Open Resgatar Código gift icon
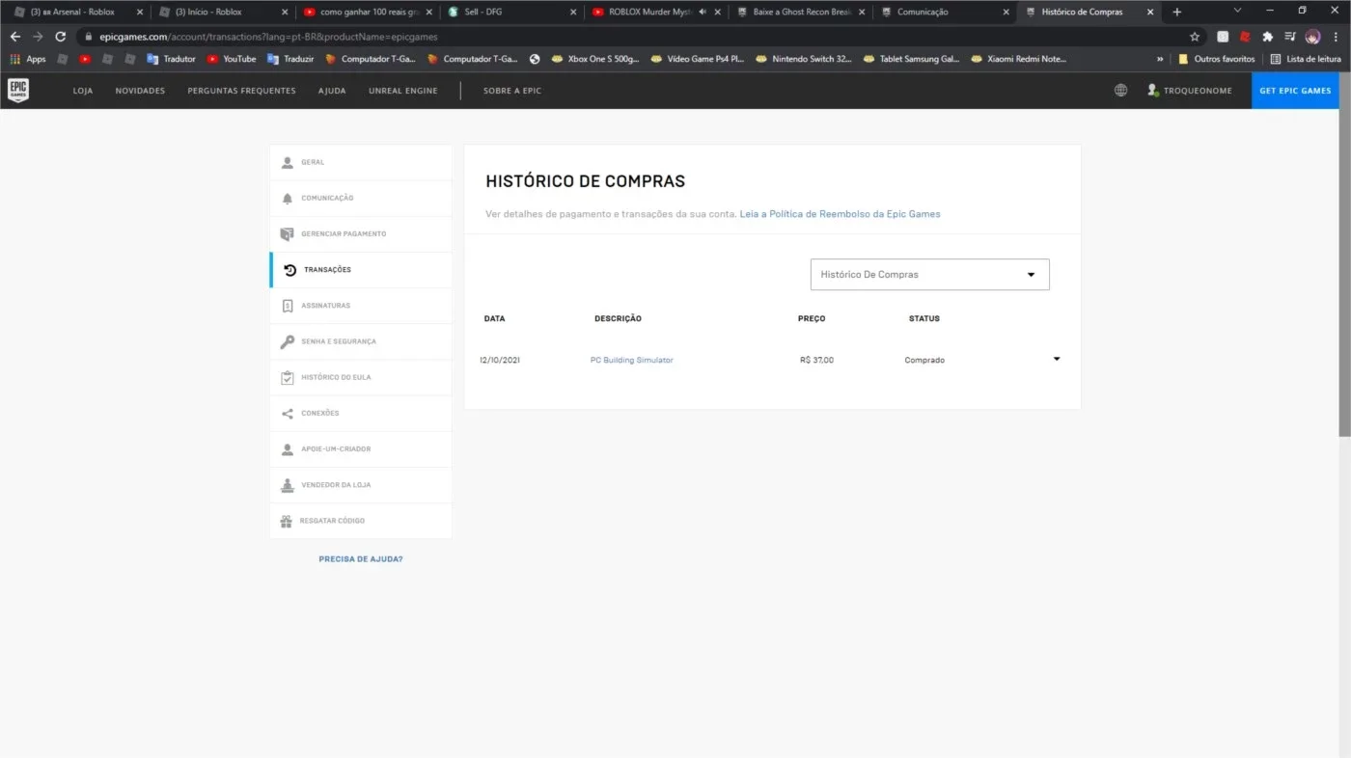This screenshot has width=1351, height=758. (x=287, y=521)
